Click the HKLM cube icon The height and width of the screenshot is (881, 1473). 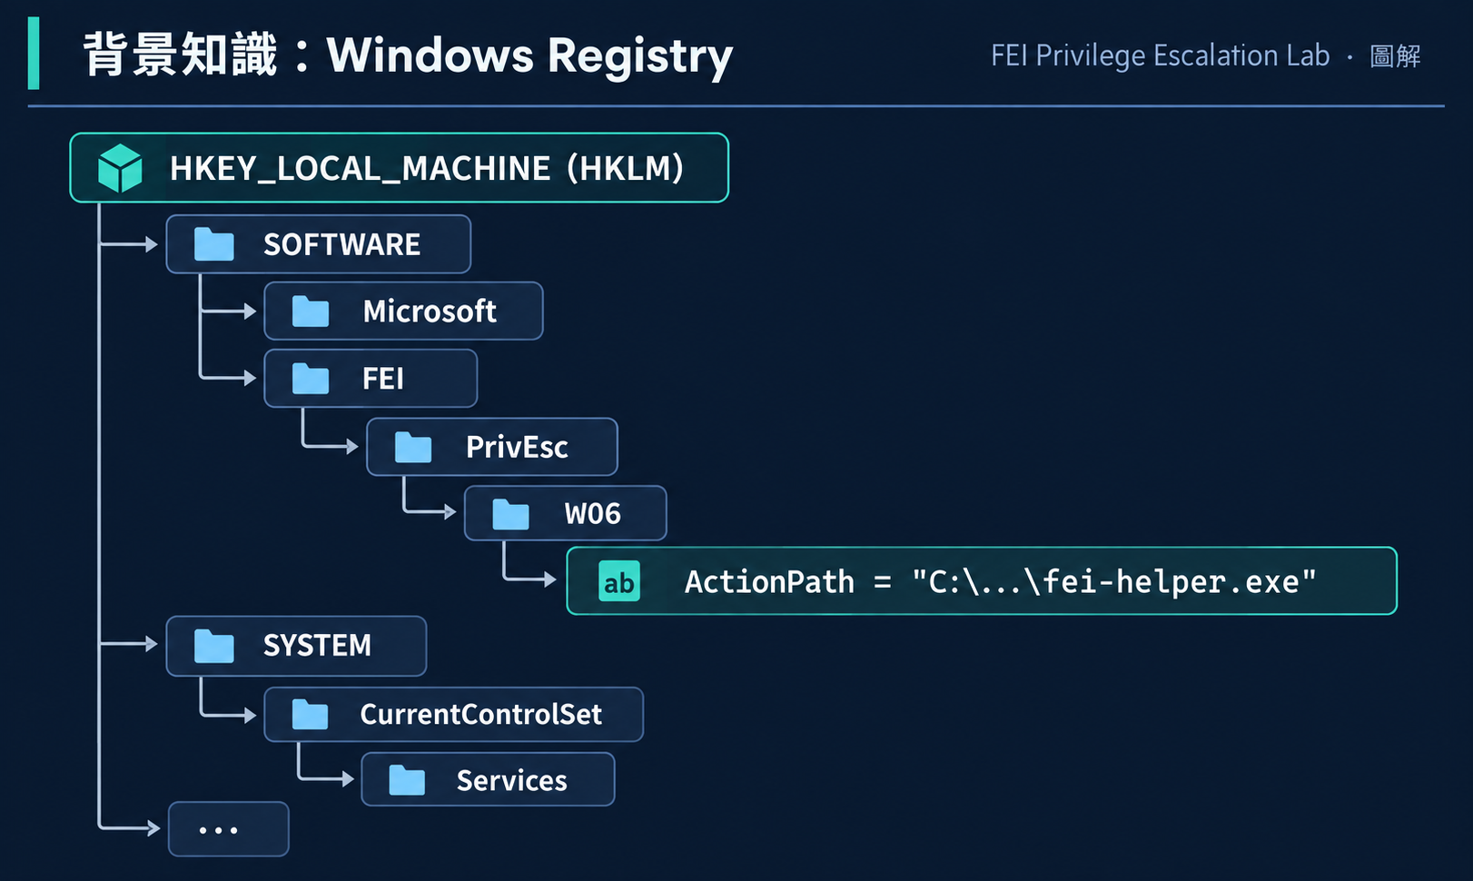[120, 168]
